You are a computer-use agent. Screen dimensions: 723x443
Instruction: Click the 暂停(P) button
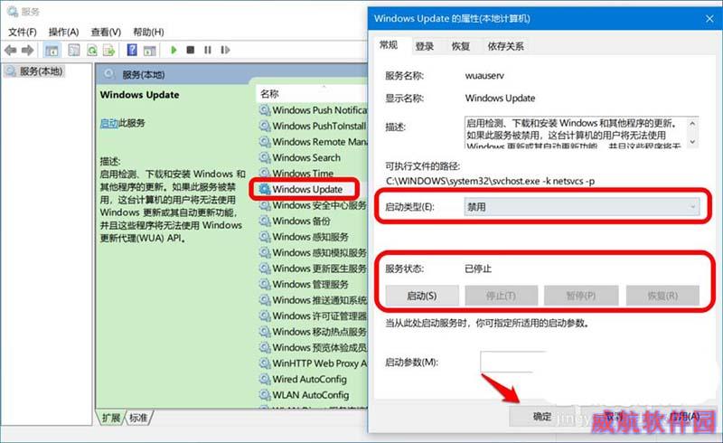pos(581,296)
